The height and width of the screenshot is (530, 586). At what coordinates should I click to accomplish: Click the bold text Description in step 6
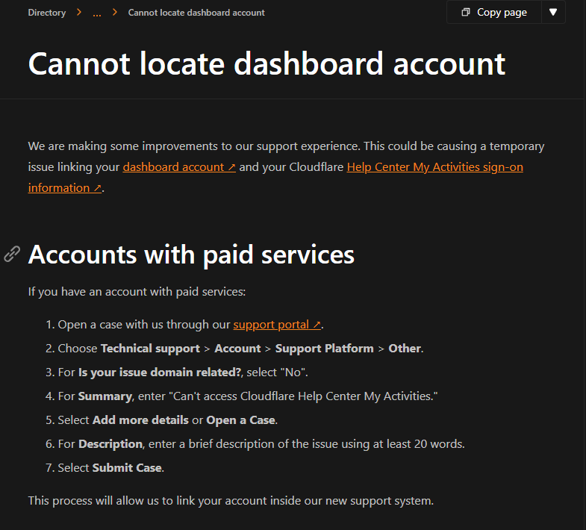(x=110, y=444)
